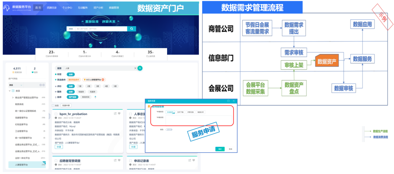
Task: Expand the 商业资产管理及运营平台 tree node
Action: click(x=13, y=98)
